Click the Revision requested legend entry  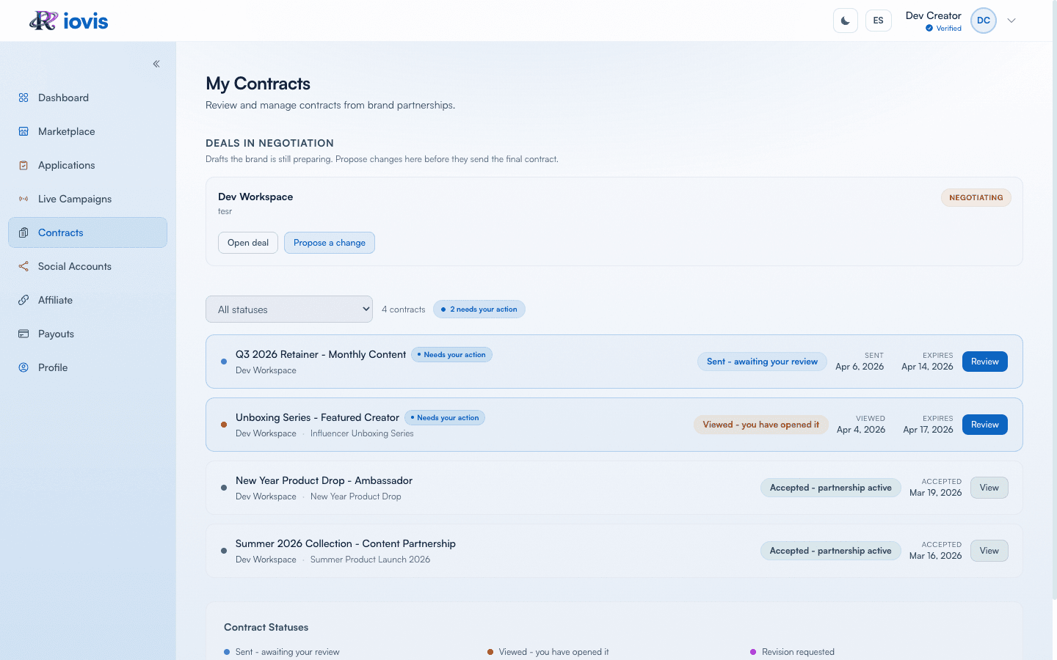tap(792, 652)
